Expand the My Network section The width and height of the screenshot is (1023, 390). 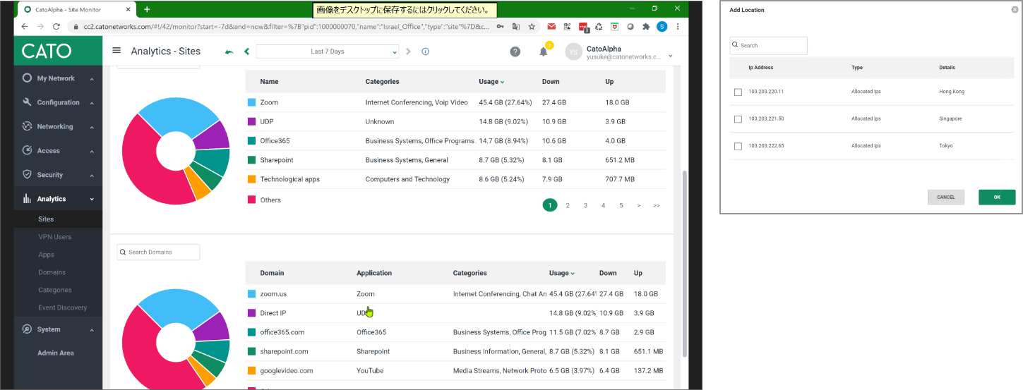[x=92, y=79]
